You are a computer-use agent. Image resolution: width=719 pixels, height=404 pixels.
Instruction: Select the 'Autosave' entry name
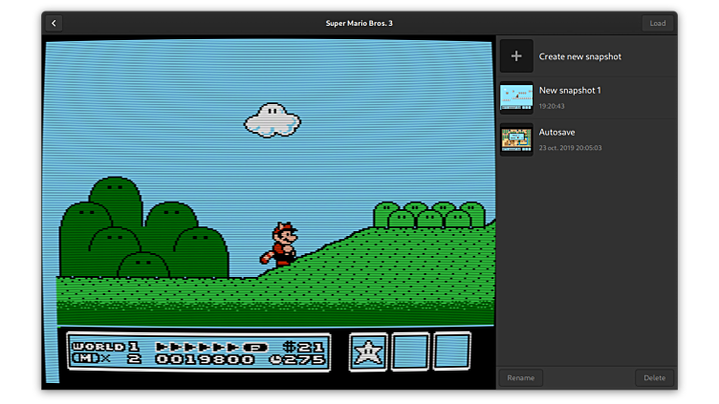click(x=556, y=133)
